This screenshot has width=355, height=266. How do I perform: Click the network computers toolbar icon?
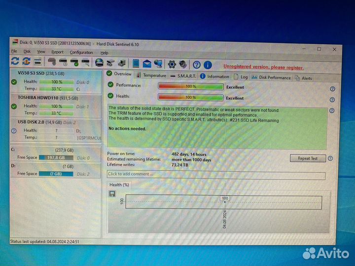tap(158, 64)
